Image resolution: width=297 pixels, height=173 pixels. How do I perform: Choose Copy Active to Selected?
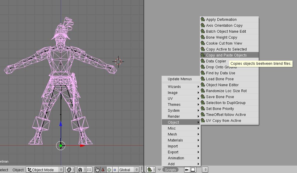click(229, 49)
